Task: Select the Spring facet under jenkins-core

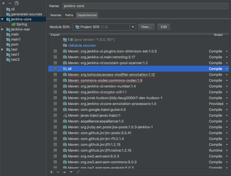Action: point(21,24)
